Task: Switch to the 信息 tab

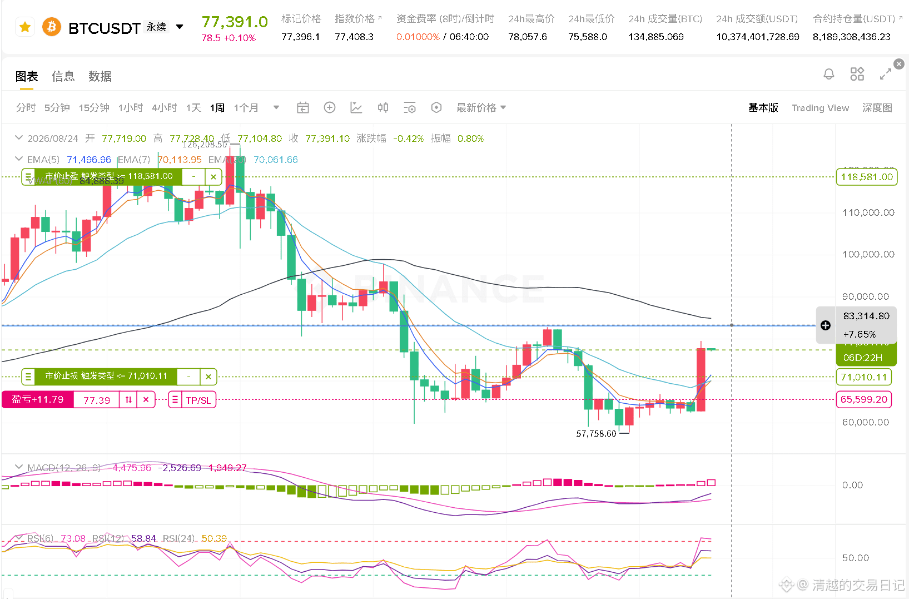Action: tap(63, 76)
